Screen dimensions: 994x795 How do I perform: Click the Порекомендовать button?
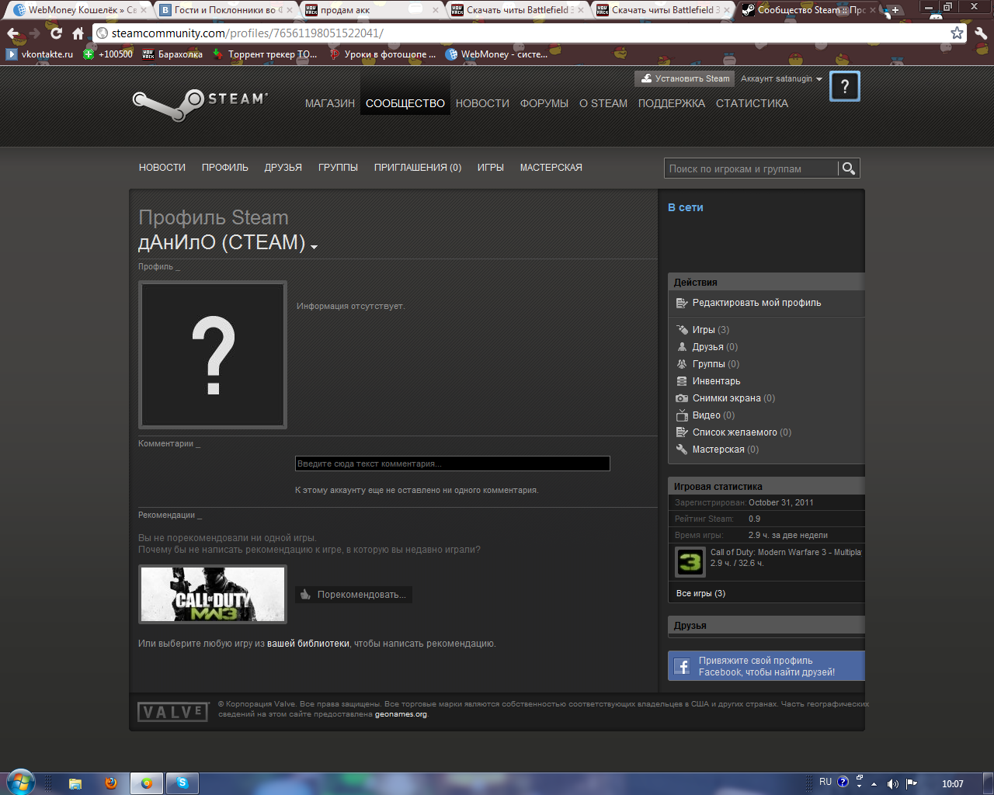(x=354, y=595)
